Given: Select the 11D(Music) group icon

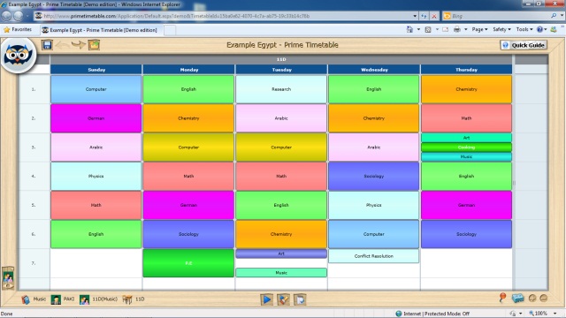Looking at the screenshot, I should tap(85, 299).
